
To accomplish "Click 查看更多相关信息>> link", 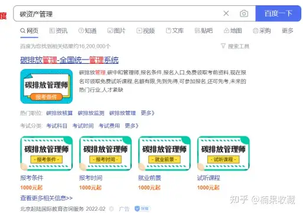I will pyautogui.click(x=47, y=198).
